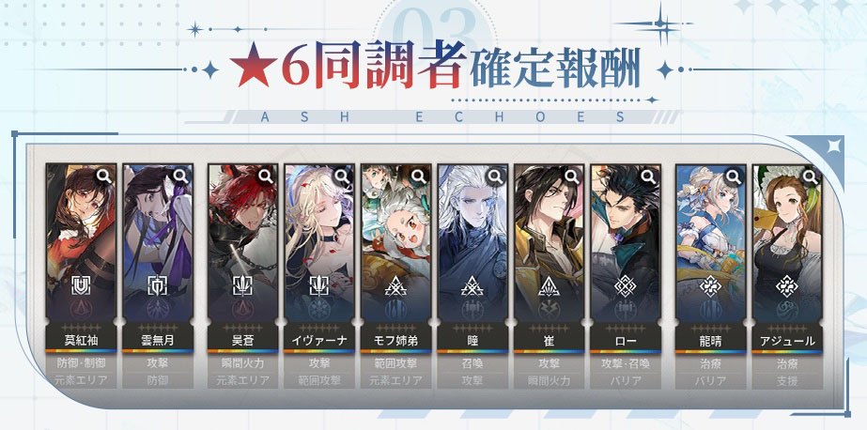Open magnifier icon on 瞳 card
The width and height of the screenshot is (867, 430).
(x=495, y=177)
